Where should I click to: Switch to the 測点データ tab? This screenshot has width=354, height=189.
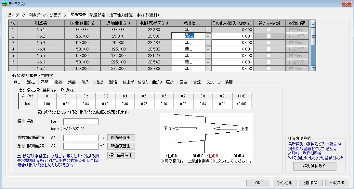[x=37, y=15]
